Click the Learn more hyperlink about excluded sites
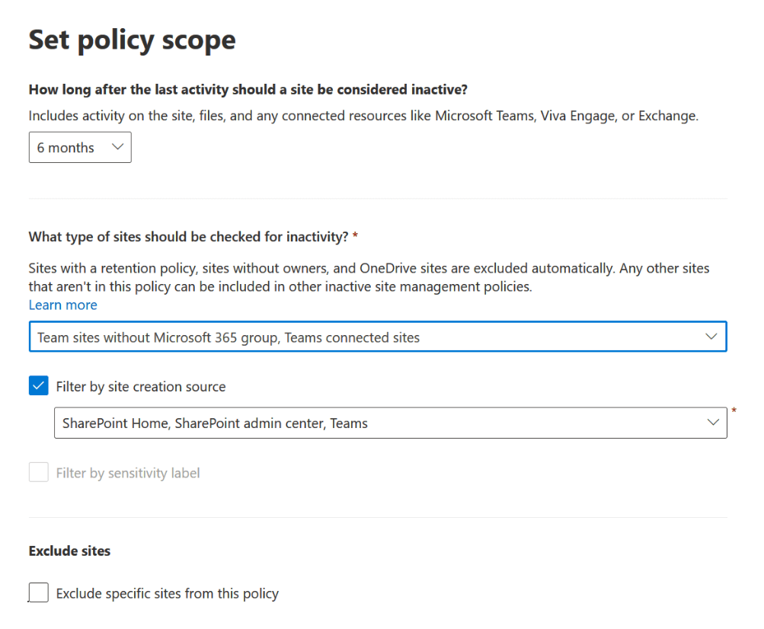Screen dimensions: 764x629 click(x=62, y=305)
